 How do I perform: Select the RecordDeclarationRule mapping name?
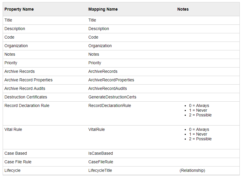click(x=110, y=106)
